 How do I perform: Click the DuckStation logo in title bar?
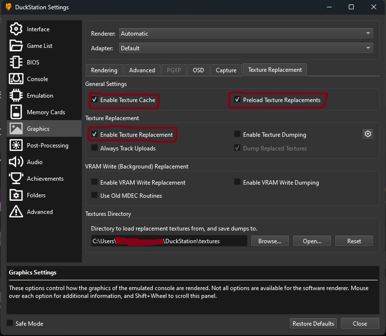pos(8,7)
